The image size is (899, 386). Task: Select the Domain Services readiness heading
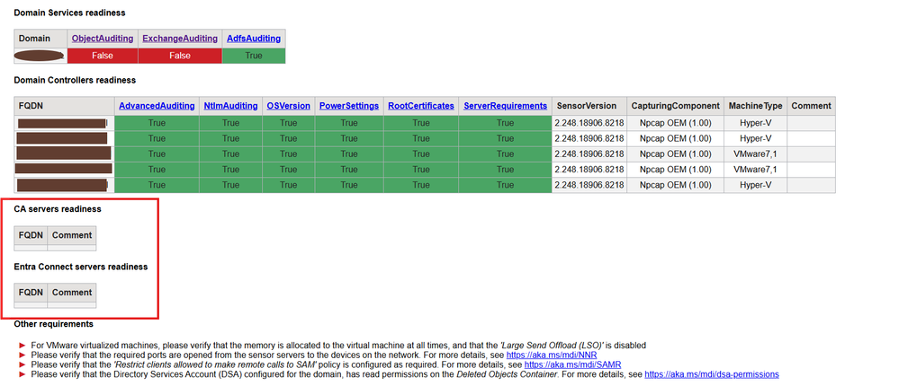(69, 13)
